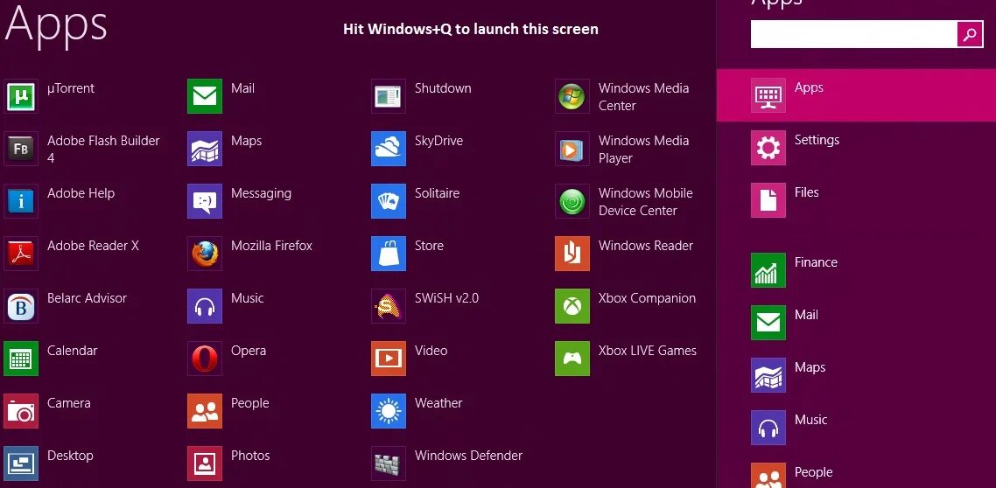Open the Calendar app icon
Image resolution: width=996 pixels, height=488 pixels.
21,359
